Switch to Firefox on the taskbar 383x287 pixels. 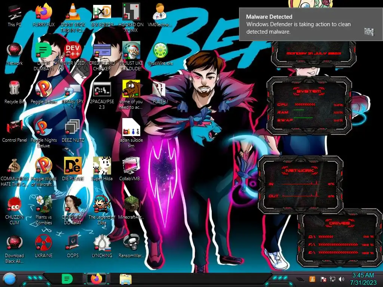[96, 279]
